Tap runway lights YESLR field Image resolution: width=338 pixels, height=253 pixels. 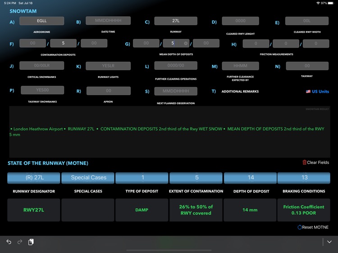108,66
